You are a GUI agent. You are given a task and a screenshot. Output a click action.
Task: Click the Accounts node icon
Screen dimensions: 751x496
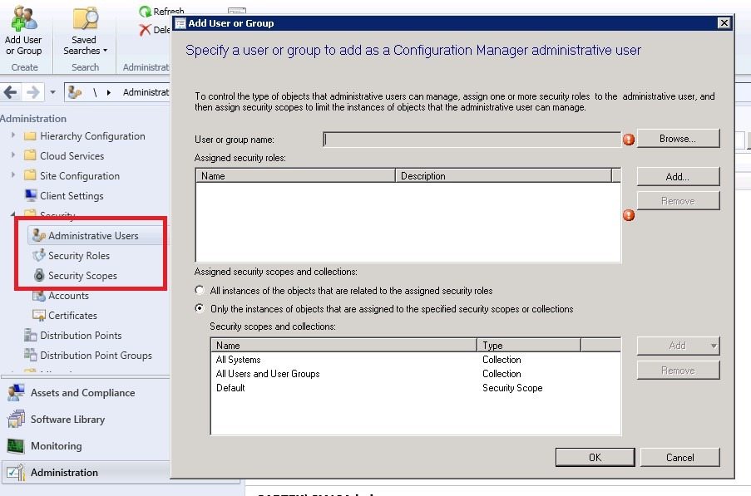coord(39,295)
